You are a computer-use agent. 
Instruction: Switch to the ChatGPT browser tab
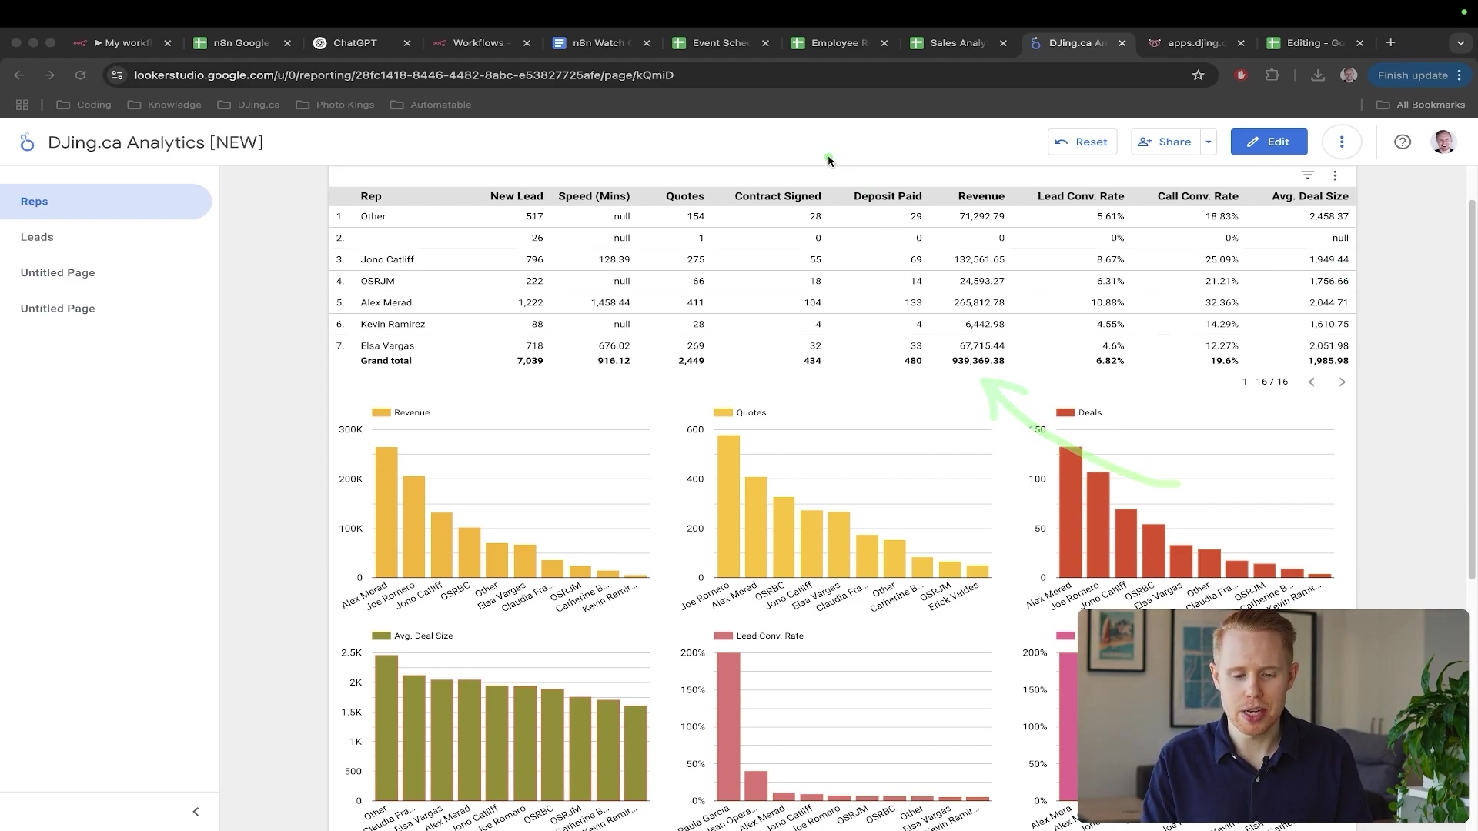click(x=354, y=43)
